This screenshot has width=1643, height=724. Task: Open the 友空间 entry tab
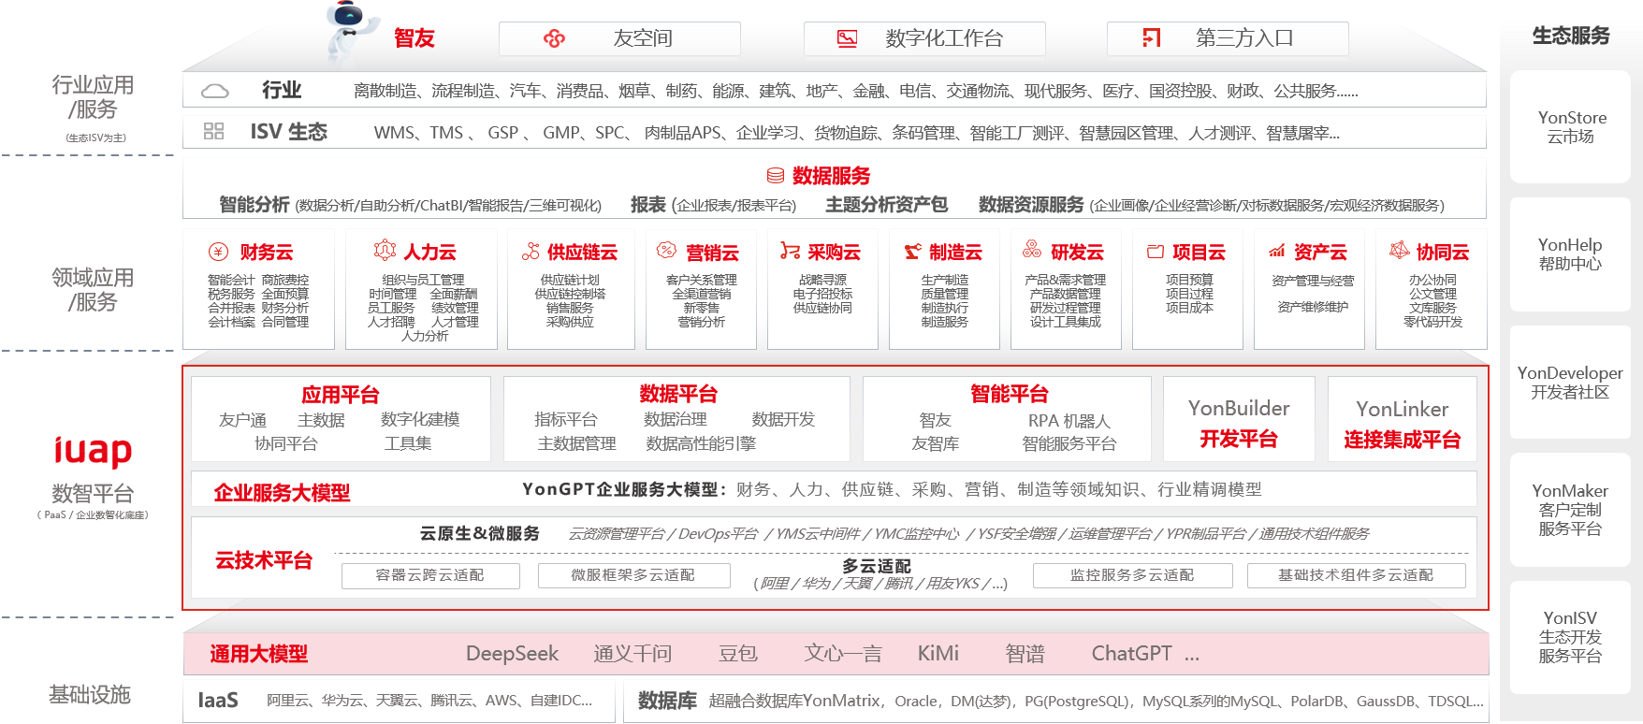tap(619, 38)
